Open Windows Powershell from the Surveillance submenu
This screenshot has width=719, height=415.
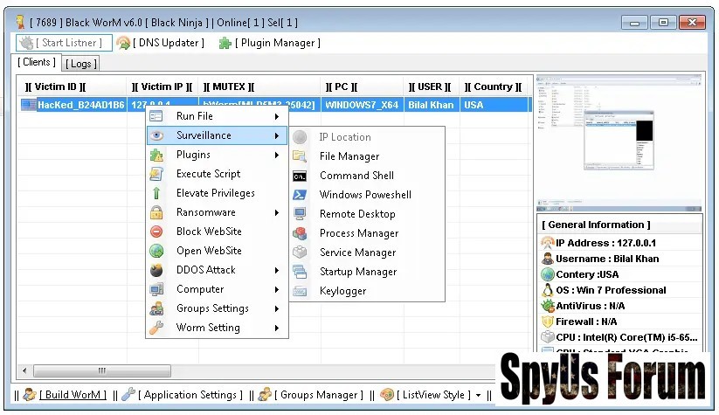click(364, 195)
